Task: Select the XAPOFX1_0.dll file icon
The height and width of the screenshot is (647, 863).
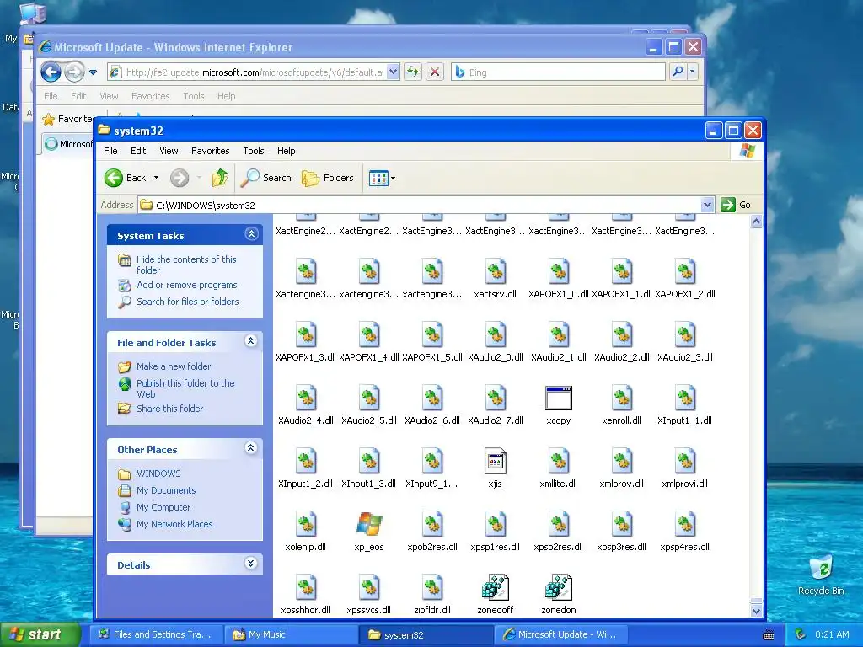Action: pos(558,271)
